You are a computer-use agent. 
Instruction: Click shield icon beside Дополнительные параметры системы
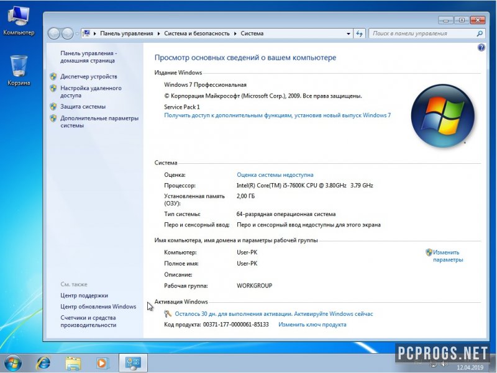point(53,119)
